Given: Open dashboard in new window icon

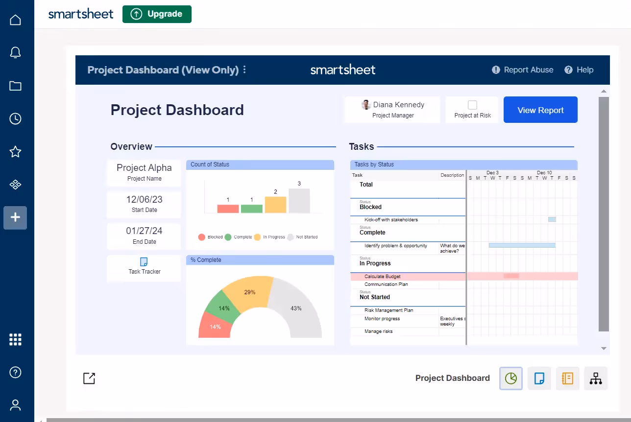Looking at the screenshot, I should click(x=89, y=378).
